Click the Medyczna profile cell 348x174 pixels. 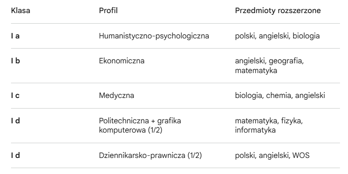click(x=116, y=95)
